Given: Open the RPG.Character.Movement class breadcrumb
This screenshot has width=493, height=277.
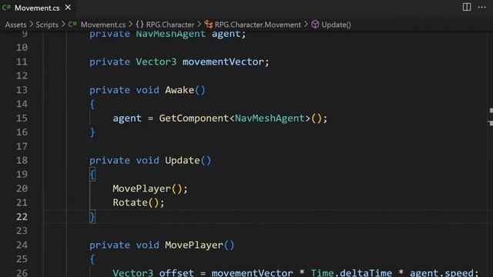Looking at the screenshot, I should point(258,25).
